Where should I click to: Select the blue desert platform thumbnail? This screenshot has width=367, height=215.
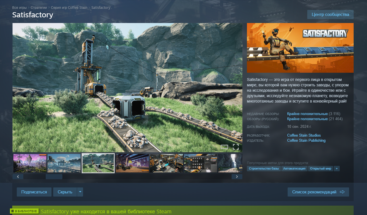64,163
